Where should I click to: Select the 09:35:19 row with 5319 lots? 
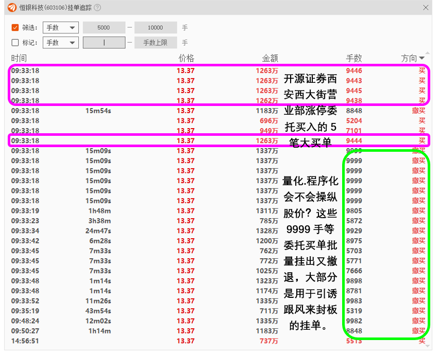206,311
